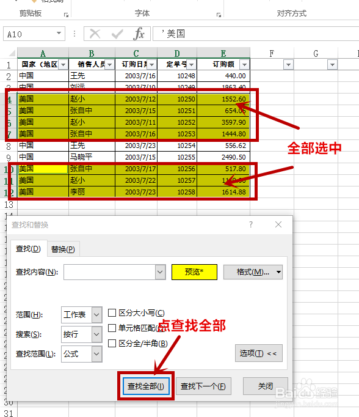
Task: Open the 定单号 column filter dropdown
Action: 192,64
